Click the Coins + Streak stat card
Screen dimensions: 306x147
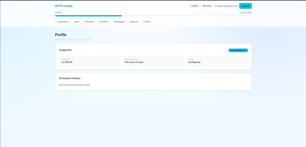pyautogui.click(x=153, y=61)
